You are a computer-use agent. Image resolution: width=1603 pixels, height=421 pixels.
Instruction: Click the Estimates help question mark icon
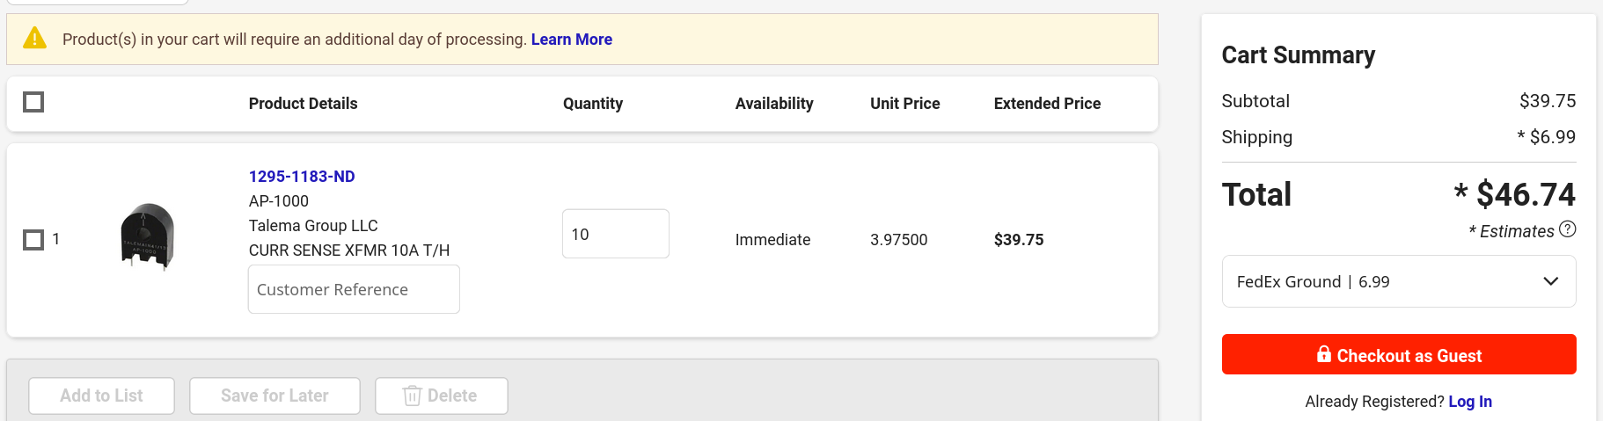[x=1567, y=229]
